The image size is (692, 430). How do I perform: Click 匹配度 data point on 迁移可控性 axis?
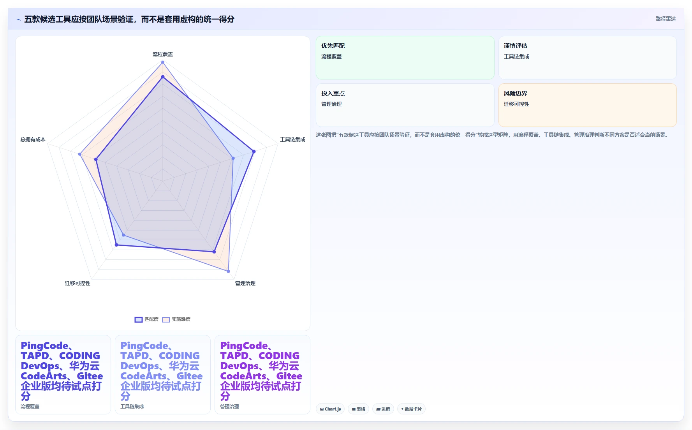[116, 245]
